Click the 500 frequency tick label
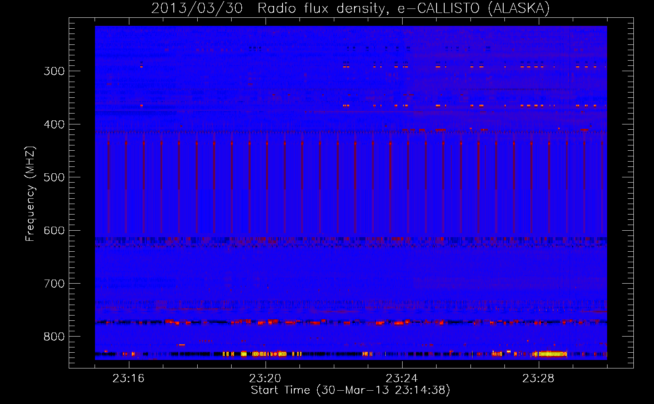Viewport: 654px width, 404px height. click(54, 177)
